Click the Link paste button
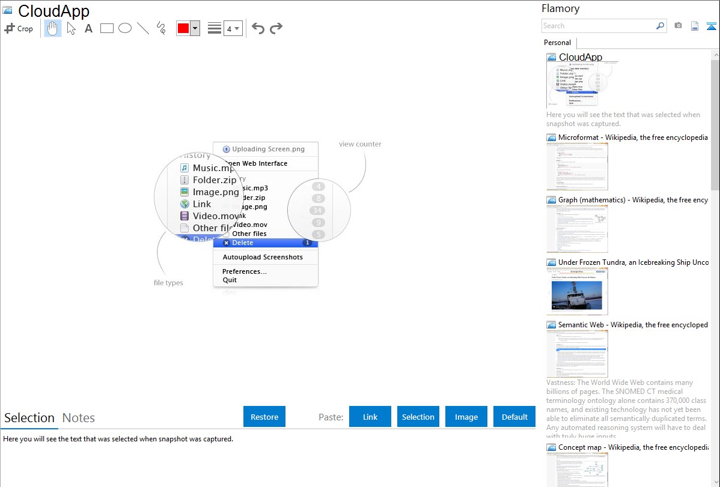 [x=370, y=417]
